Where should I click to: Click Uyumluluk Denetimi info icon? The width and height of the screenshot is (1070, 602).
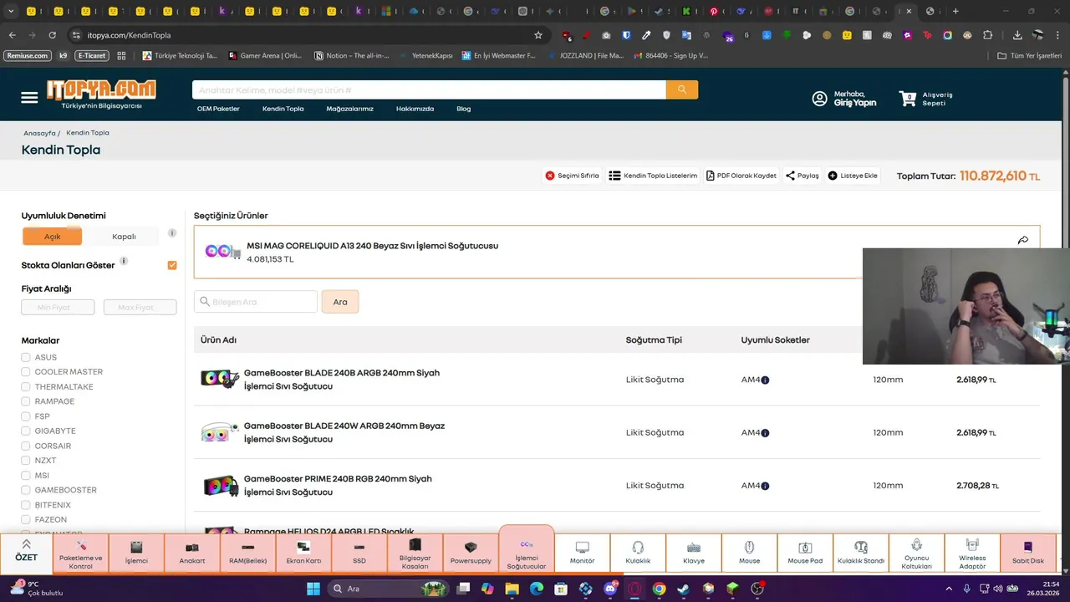tap(172, 233)
